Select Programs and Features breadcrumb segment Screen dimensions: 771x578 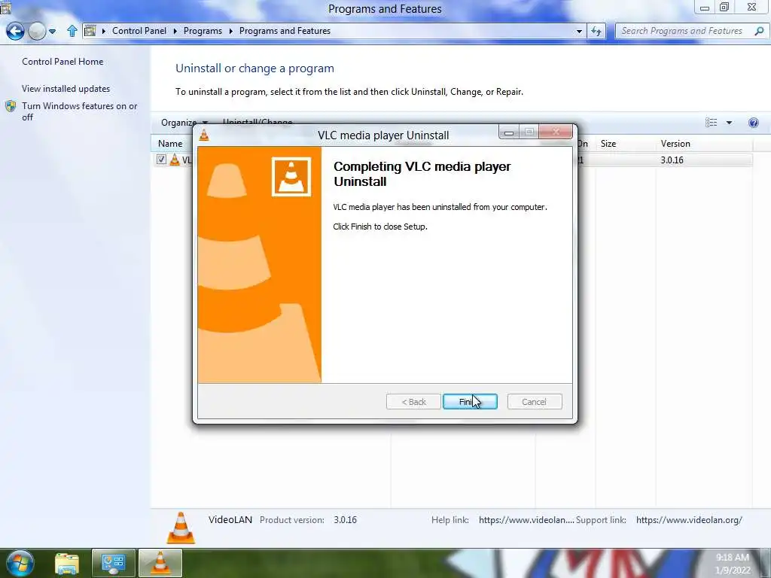tap(285, 30)
